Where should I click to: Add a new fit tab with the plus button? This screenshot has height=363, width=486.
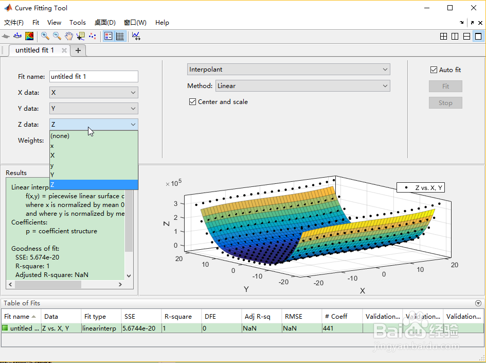[78, 50]
